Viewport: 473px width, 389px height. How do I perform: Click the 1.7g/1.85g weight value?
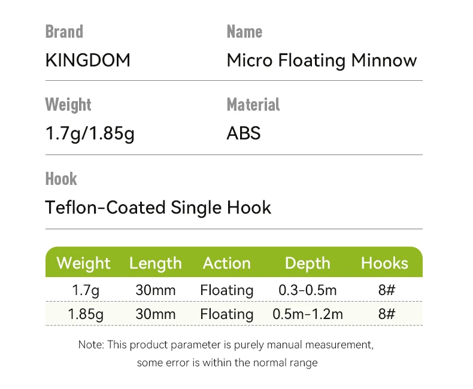point(90,133)
